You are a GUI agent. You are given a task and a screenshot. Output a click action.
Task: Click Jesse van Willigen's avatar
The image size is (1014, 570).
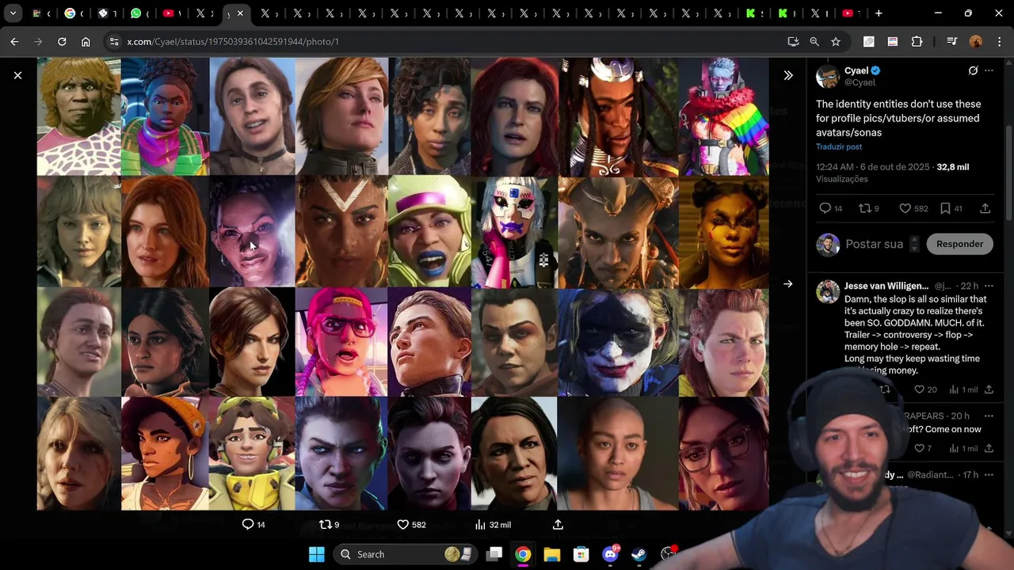tap(828, 291)
